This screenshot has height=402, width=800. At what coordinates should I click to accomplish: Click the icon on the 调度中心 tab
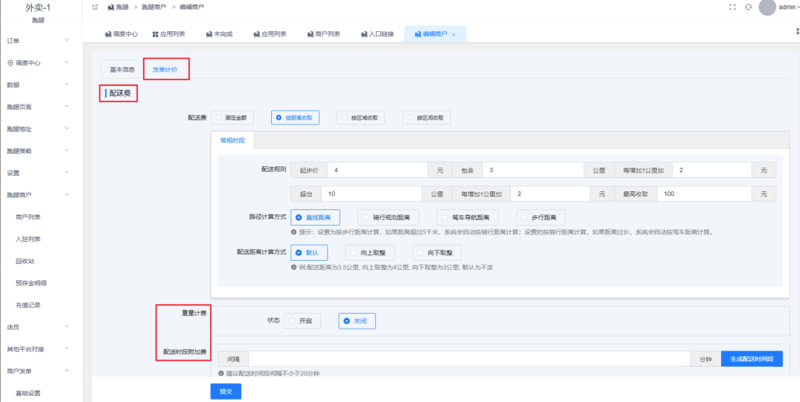pos(108,34)
